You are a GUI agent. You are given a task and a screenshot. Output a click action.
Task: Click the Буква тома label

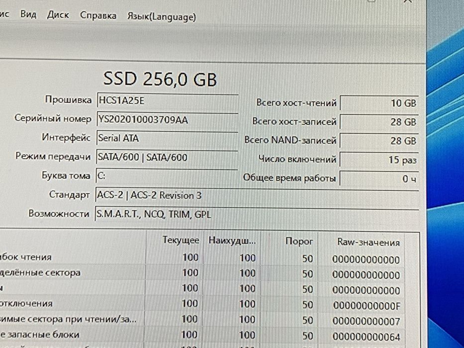[66, 175]
